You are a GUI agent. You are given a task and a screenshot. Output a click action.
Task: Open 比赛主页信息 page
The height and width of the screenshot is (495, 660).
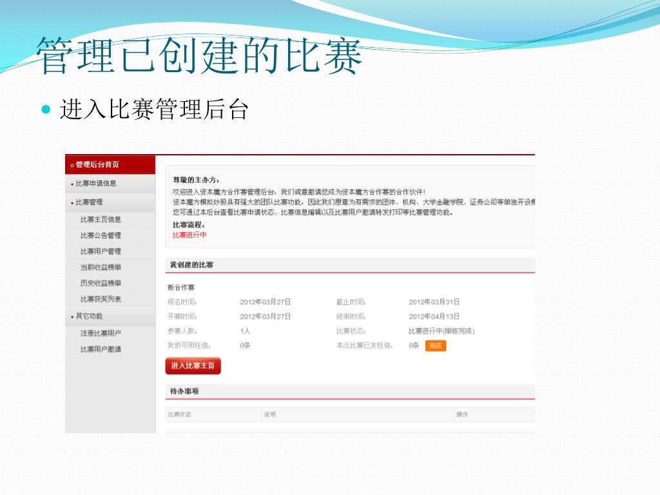101,220
